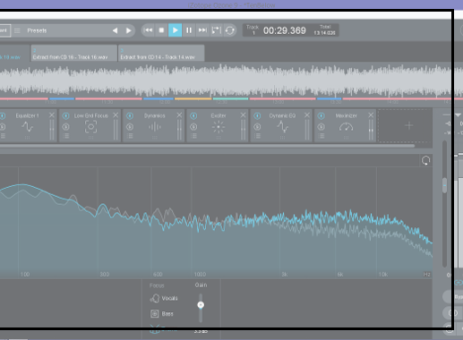Click the highlighted Play button
The image size is (463, 340).
click(175, 30)
